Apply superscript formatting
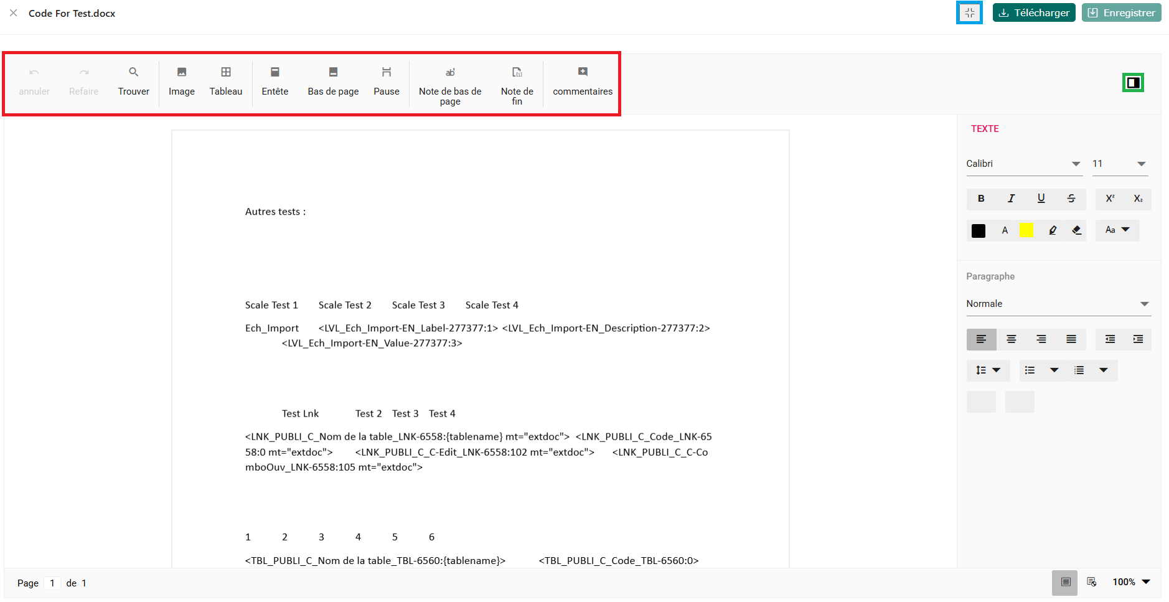Viewport: 1169px width, 602px height. pos(1110,199)
